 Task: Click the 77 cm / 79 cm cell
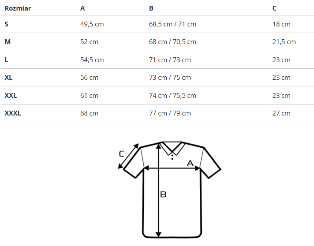pyautogui.click(x=170, y=113)
